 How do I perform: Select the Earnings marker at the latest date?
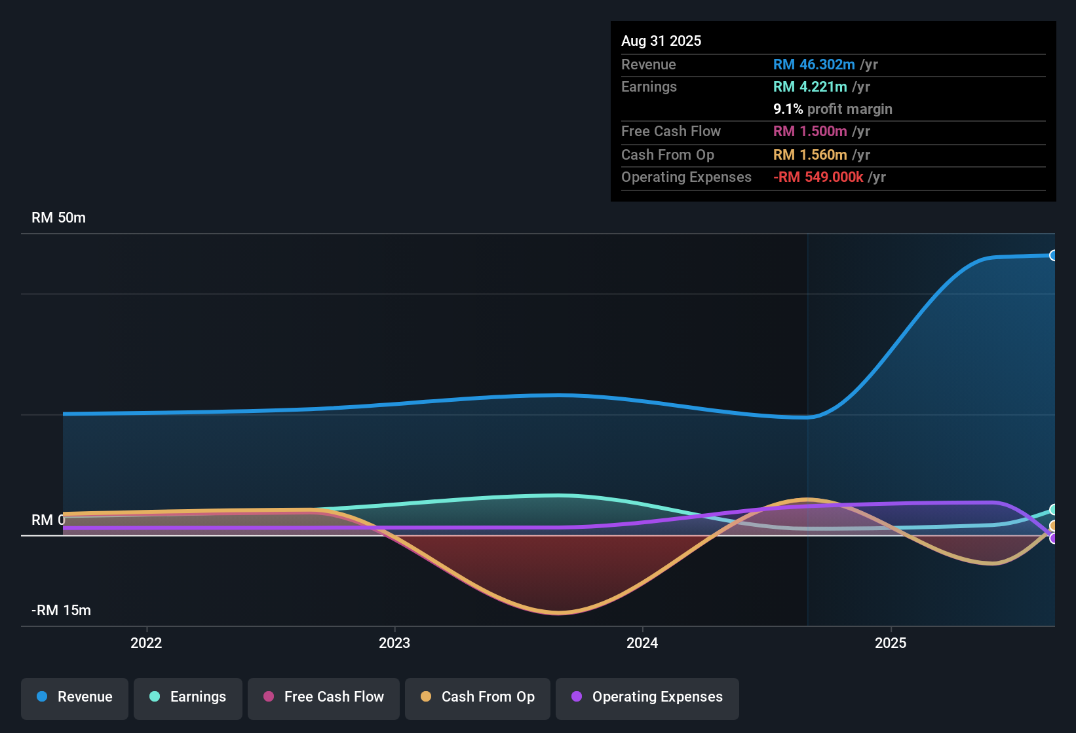coord(1053,509)
